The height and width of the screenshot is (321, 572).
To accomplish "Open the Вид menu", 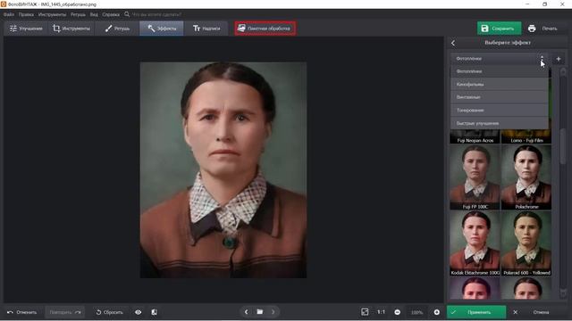I will 94,14.
